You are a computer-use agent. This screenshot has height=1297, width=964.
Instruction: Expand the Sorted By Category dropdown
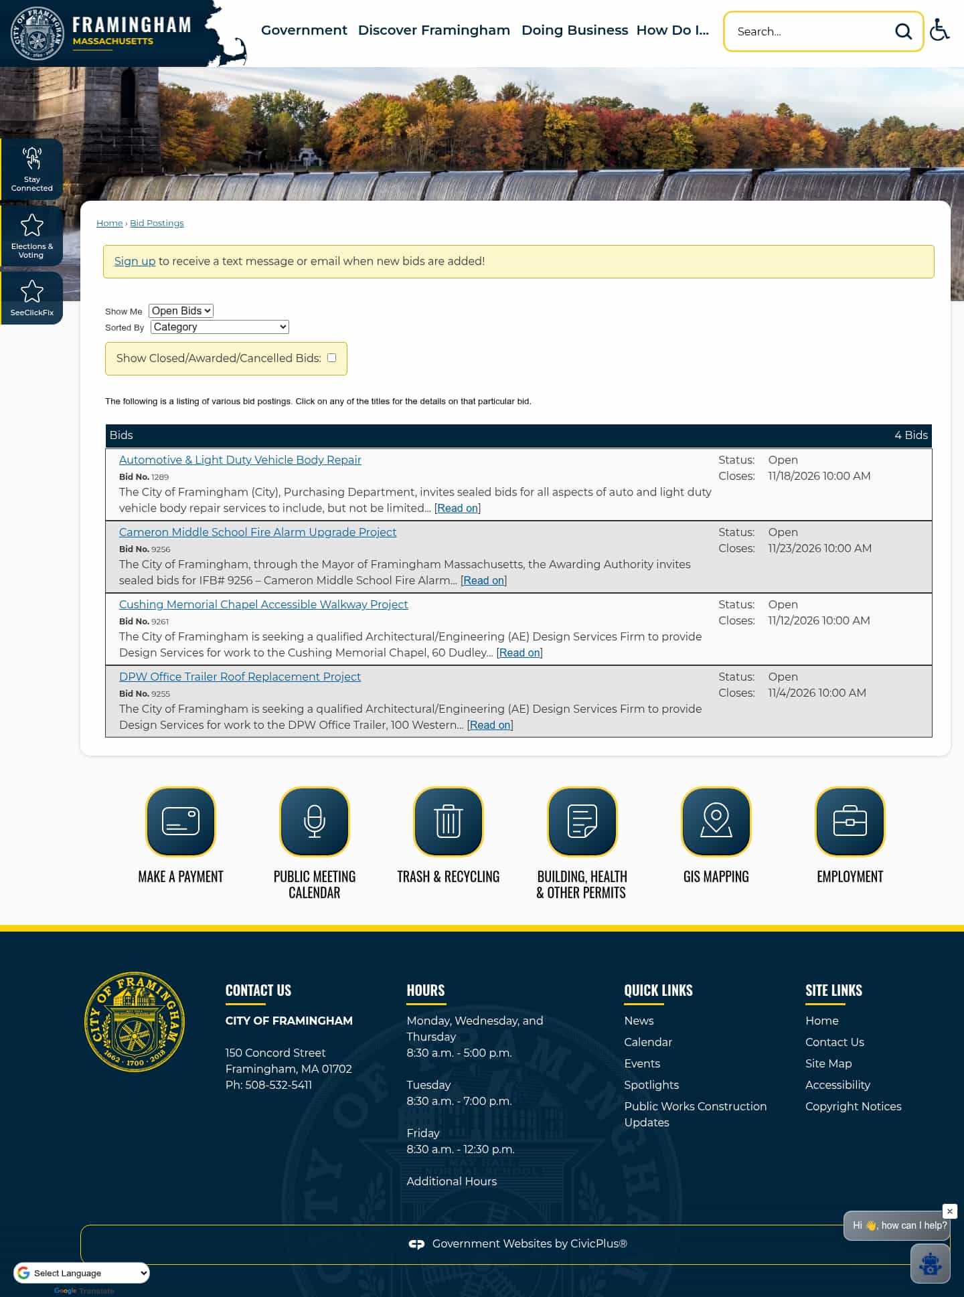tap(220, 327)
